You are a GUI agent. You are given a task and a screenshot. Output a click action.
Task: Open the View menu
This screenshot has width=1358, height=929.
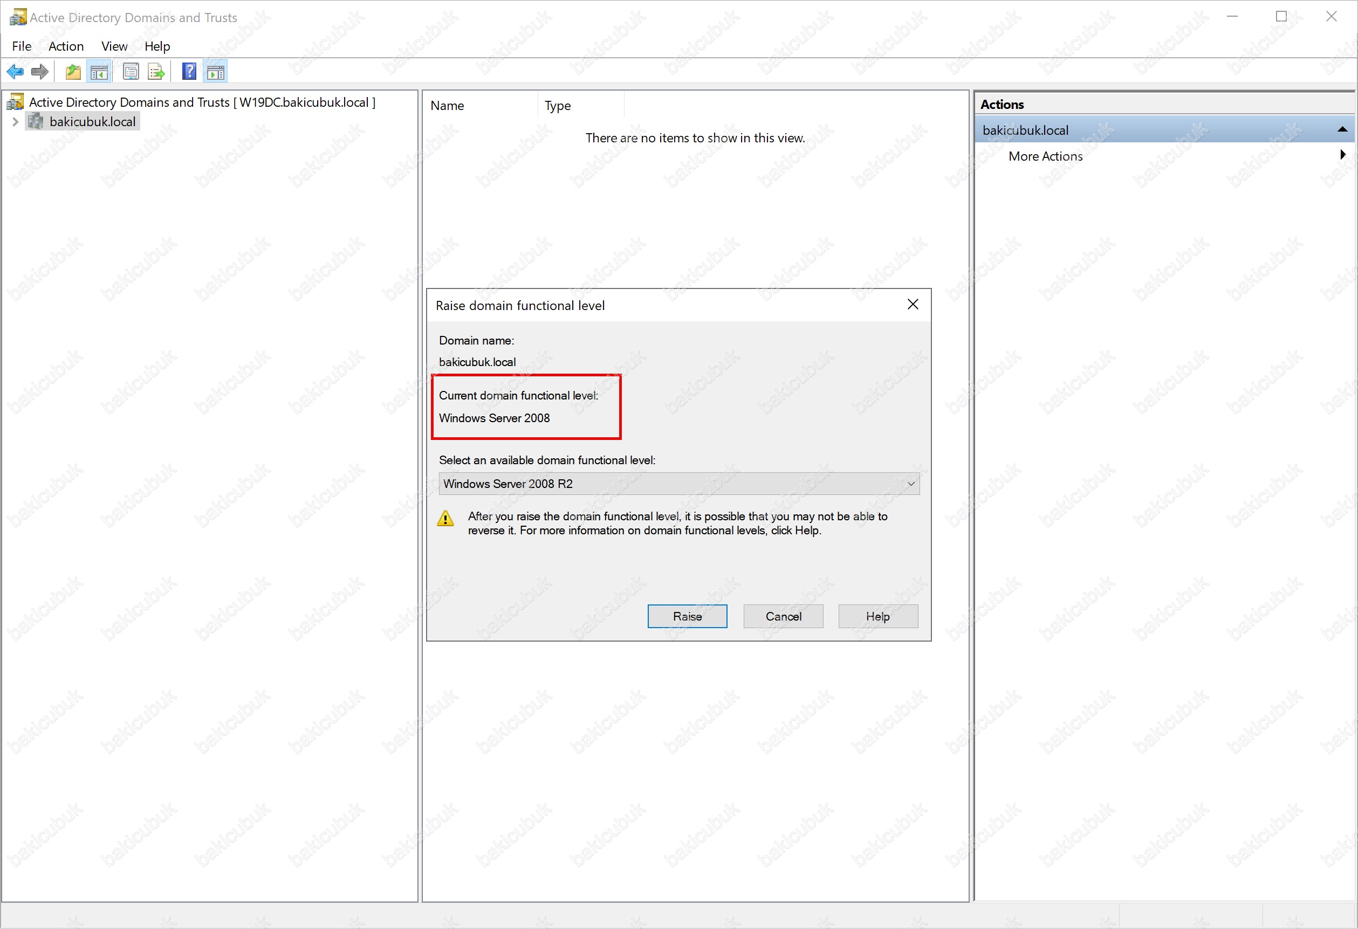pos(114,46)
